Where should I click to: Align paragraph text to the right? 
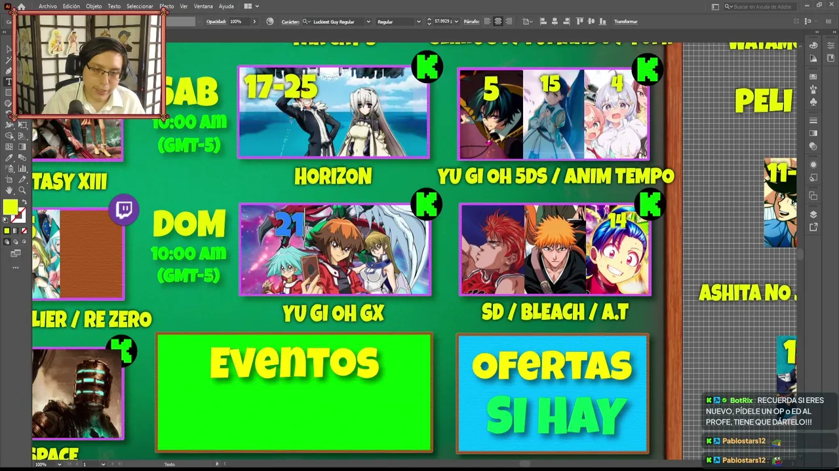pyautogui.click(x=509, y=22)
